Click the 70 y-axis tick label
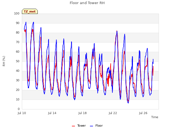Image resolution: width=175 pixels, height=131 pixels. 17,42
